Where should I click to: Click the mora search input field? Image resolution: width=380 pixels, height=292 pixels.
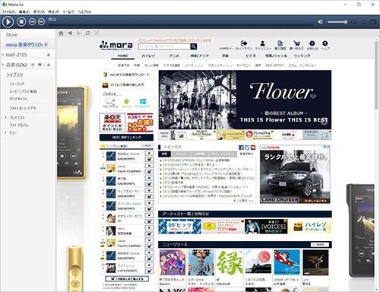point(164,46)
